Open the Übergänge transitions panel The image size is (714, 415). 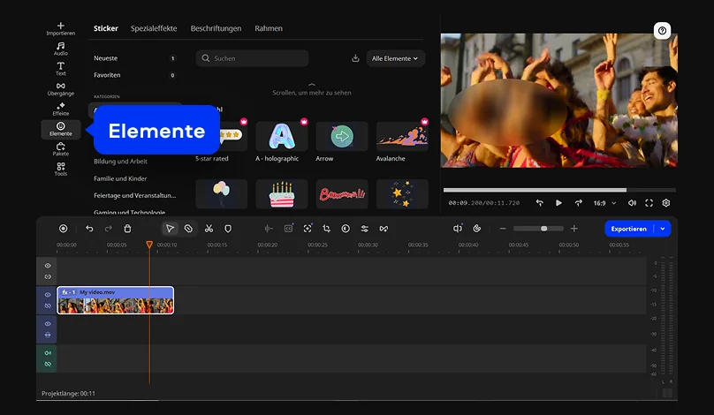(61, 88)
